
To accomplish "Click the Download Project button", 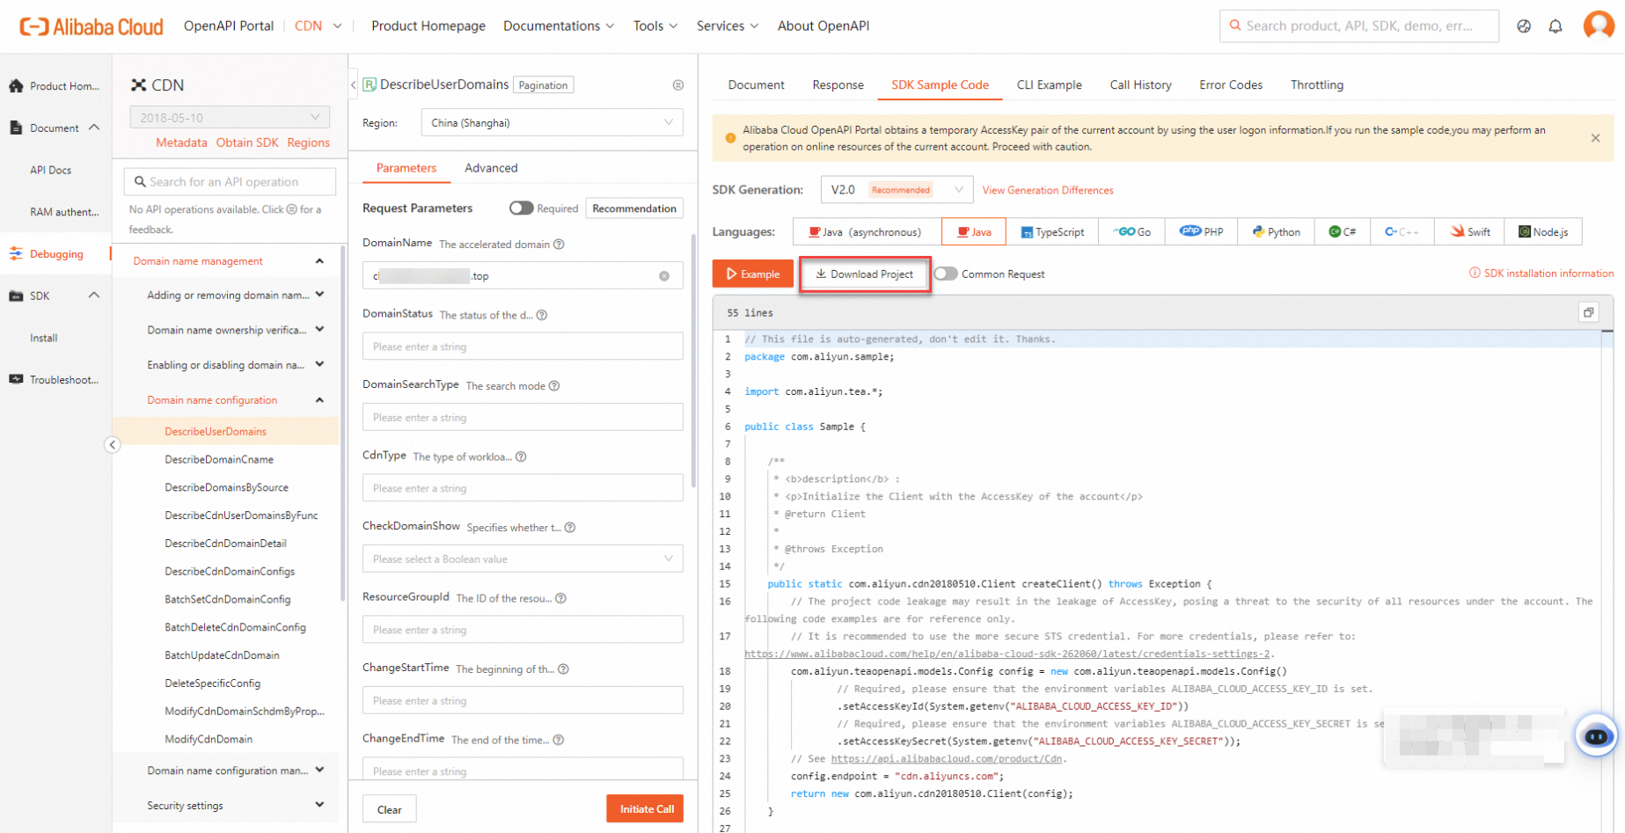I will (864, 274).
